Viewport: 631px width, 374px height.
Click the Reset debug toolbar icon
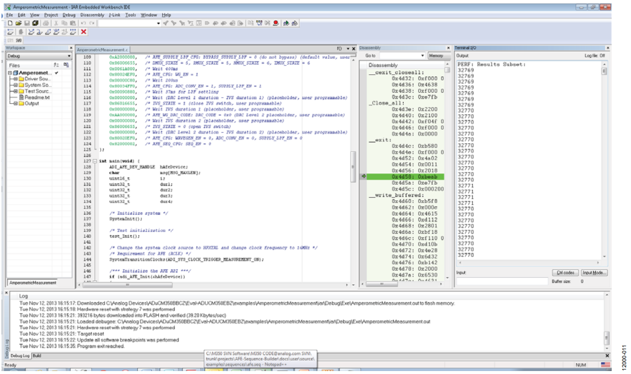(x=10, y=32)
